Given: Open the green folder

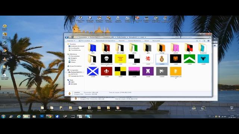Looking at the screenshot, I should point(134,48).
